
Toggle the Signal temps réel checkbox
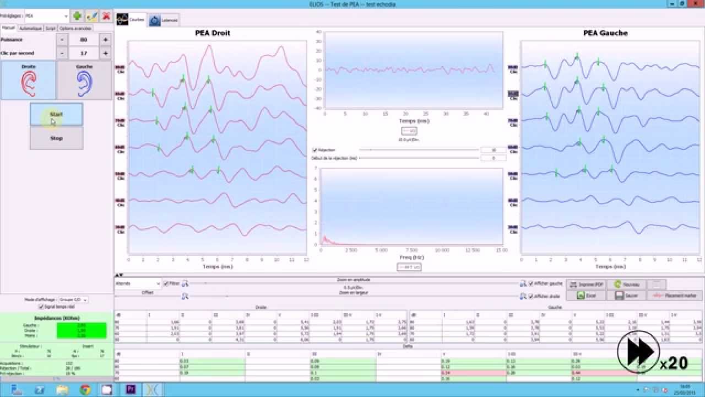41,307
